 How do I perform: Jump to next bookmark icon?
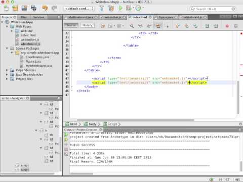tap(186, 26)
